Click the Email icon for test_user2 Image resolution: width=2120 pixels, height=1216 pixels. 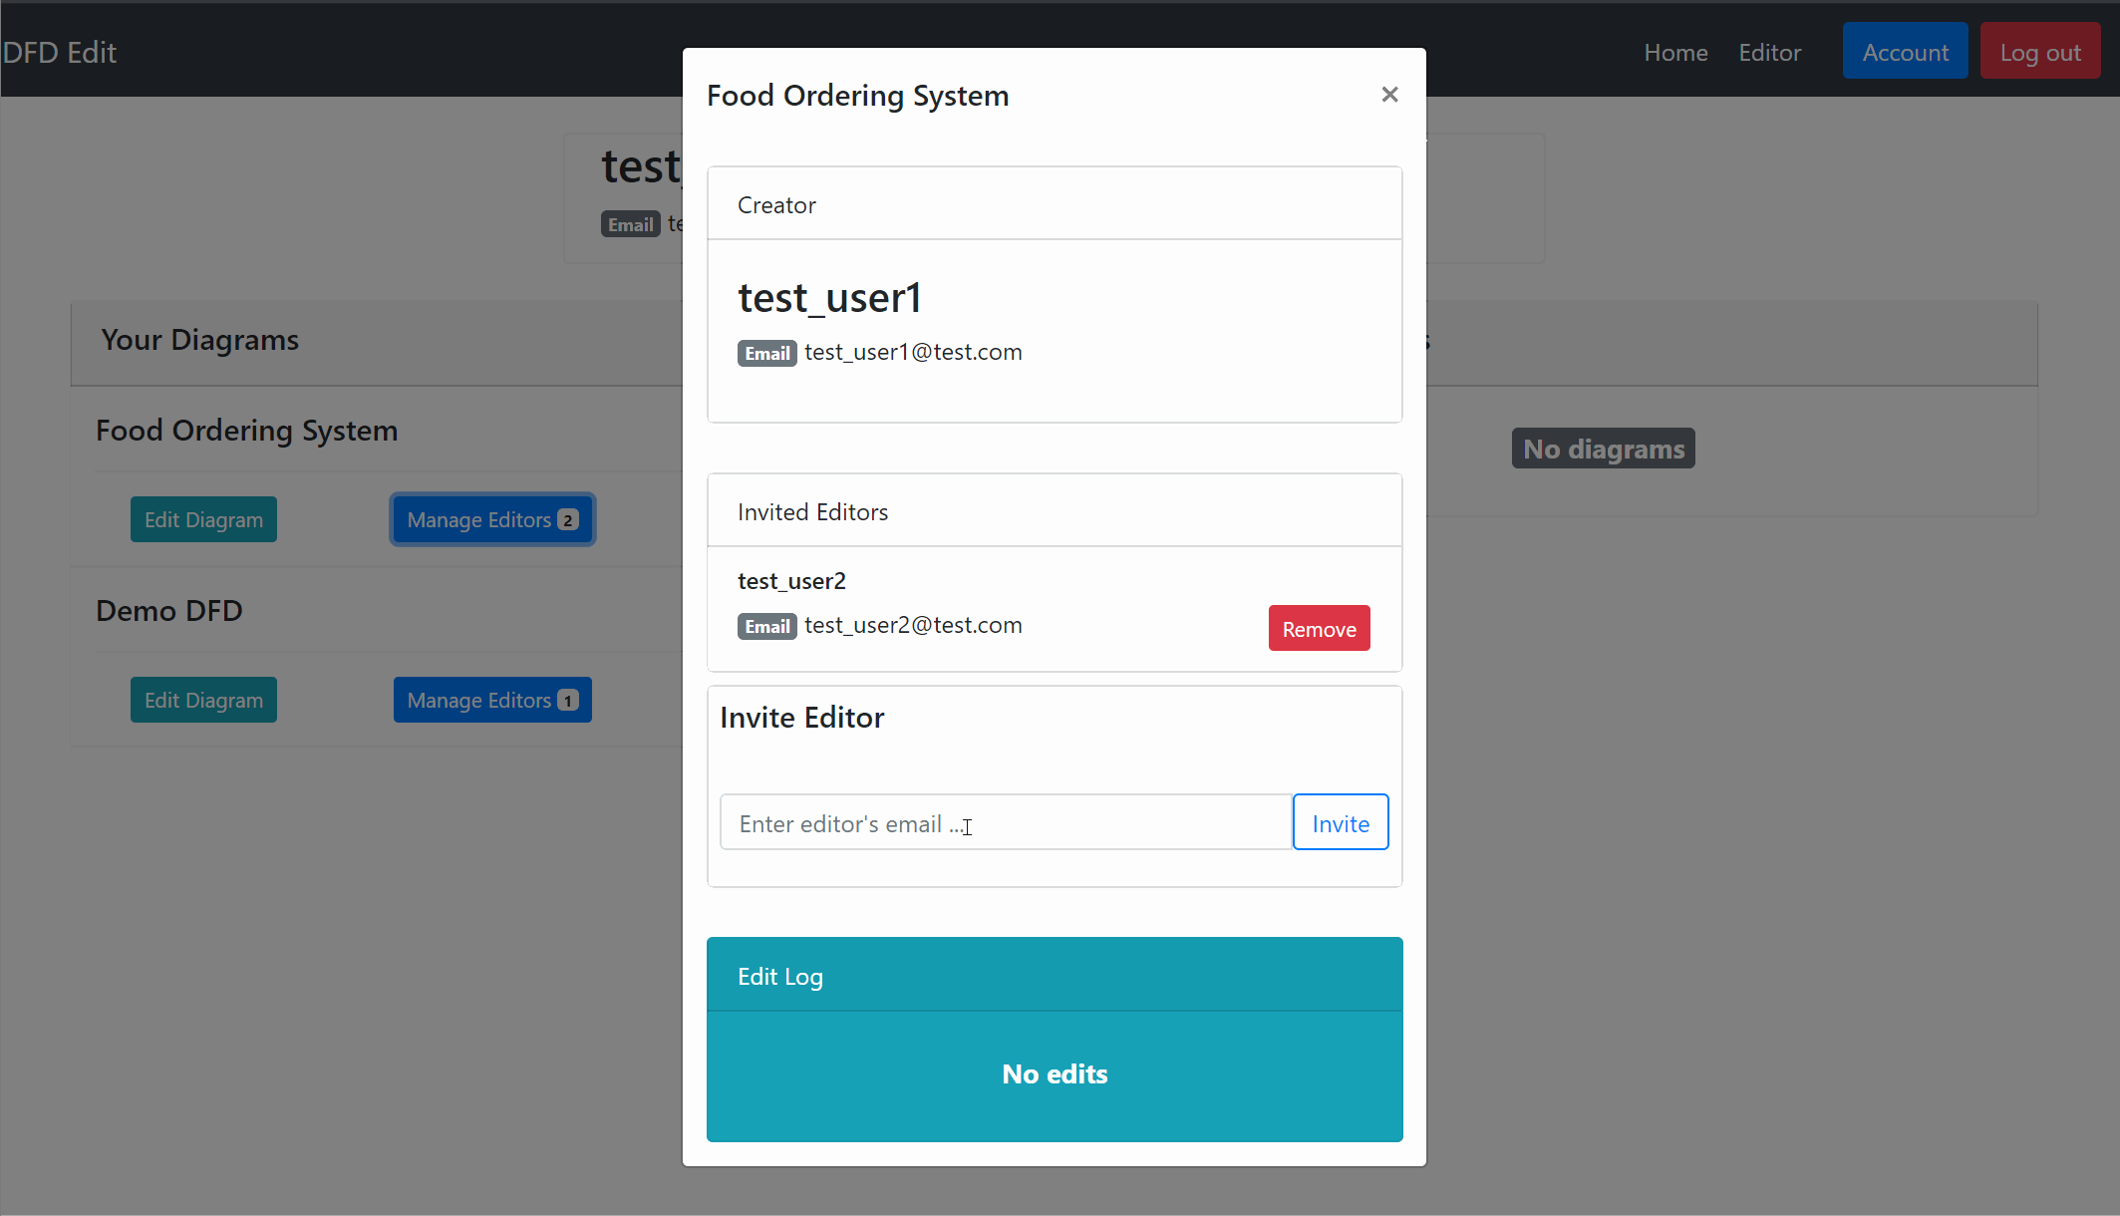[x=767, y=625]
